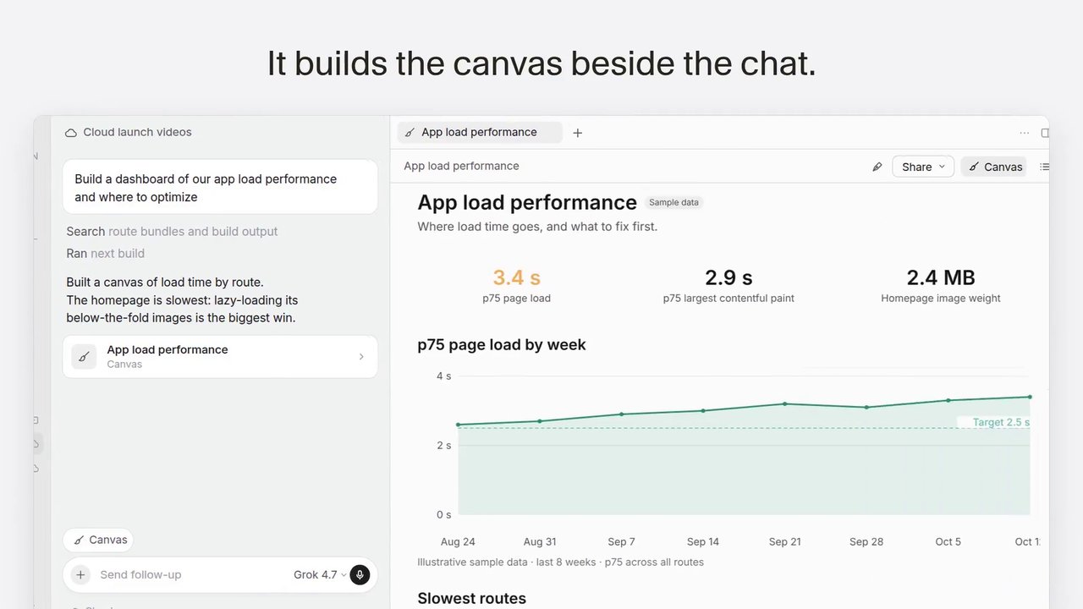Screen dimensions: 1083x609
Task: Click the Search route bundles step
Action: pyautogui.click(x=172, y=231)
